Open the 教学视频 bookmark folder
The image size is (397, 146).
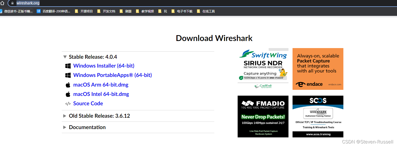(x=145, y=11)
